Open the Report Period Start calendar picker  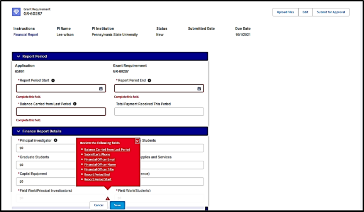[101, 88]
